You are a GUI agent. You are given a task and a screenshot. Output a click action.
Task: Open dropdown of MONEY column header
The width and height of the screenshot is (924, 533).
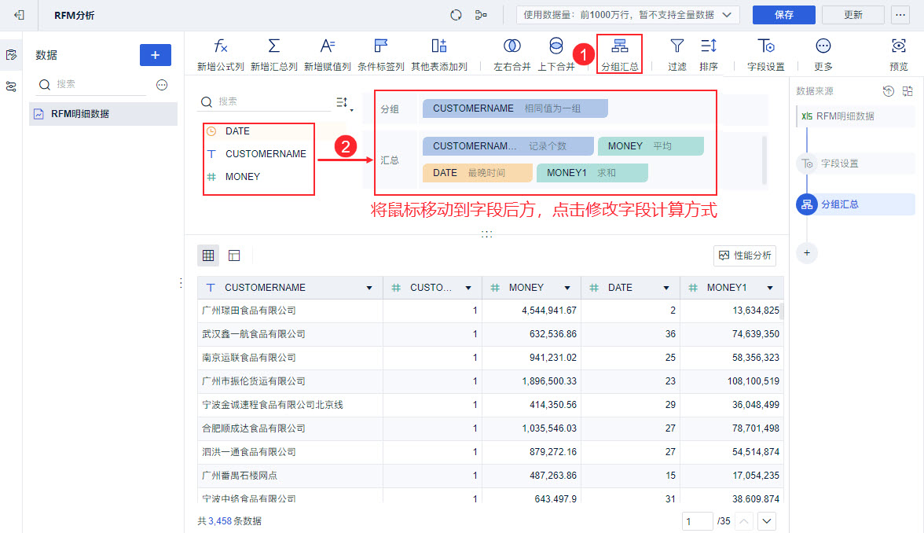[x=567, y=288]
